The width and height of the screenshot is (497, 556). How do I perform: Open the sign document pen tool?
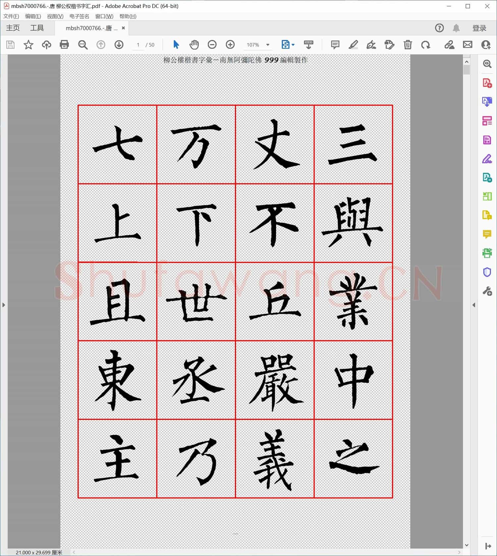pyautogui.click(x=371, y=45)
